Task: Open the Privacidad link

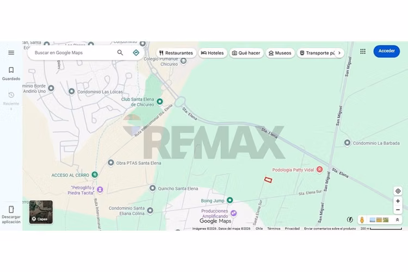Action: click(x=292, y=228)
